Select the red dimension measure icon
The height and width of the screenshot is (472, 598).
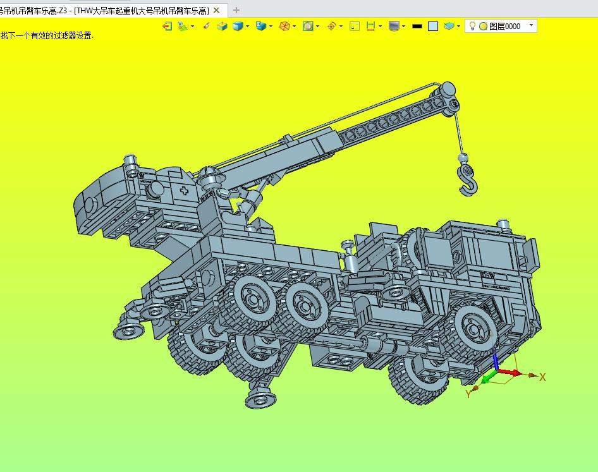pyautogui.click(x=370, y=26)
